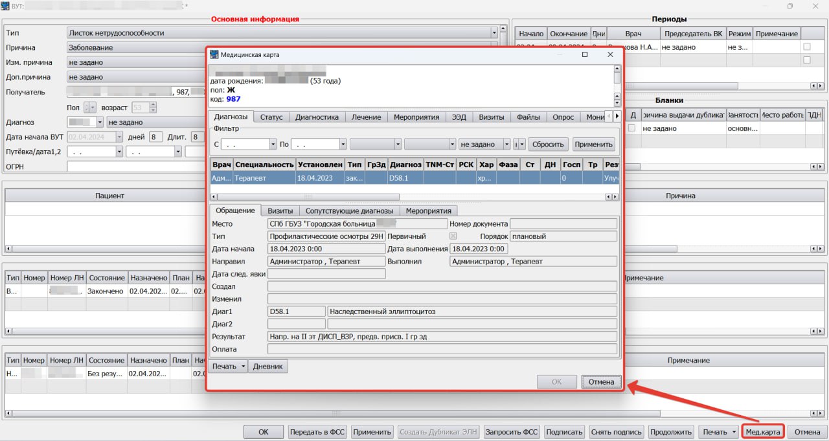Screen dimensions: 829x441
Task: Open the Диагностика tab
Action: pos(317,117)
